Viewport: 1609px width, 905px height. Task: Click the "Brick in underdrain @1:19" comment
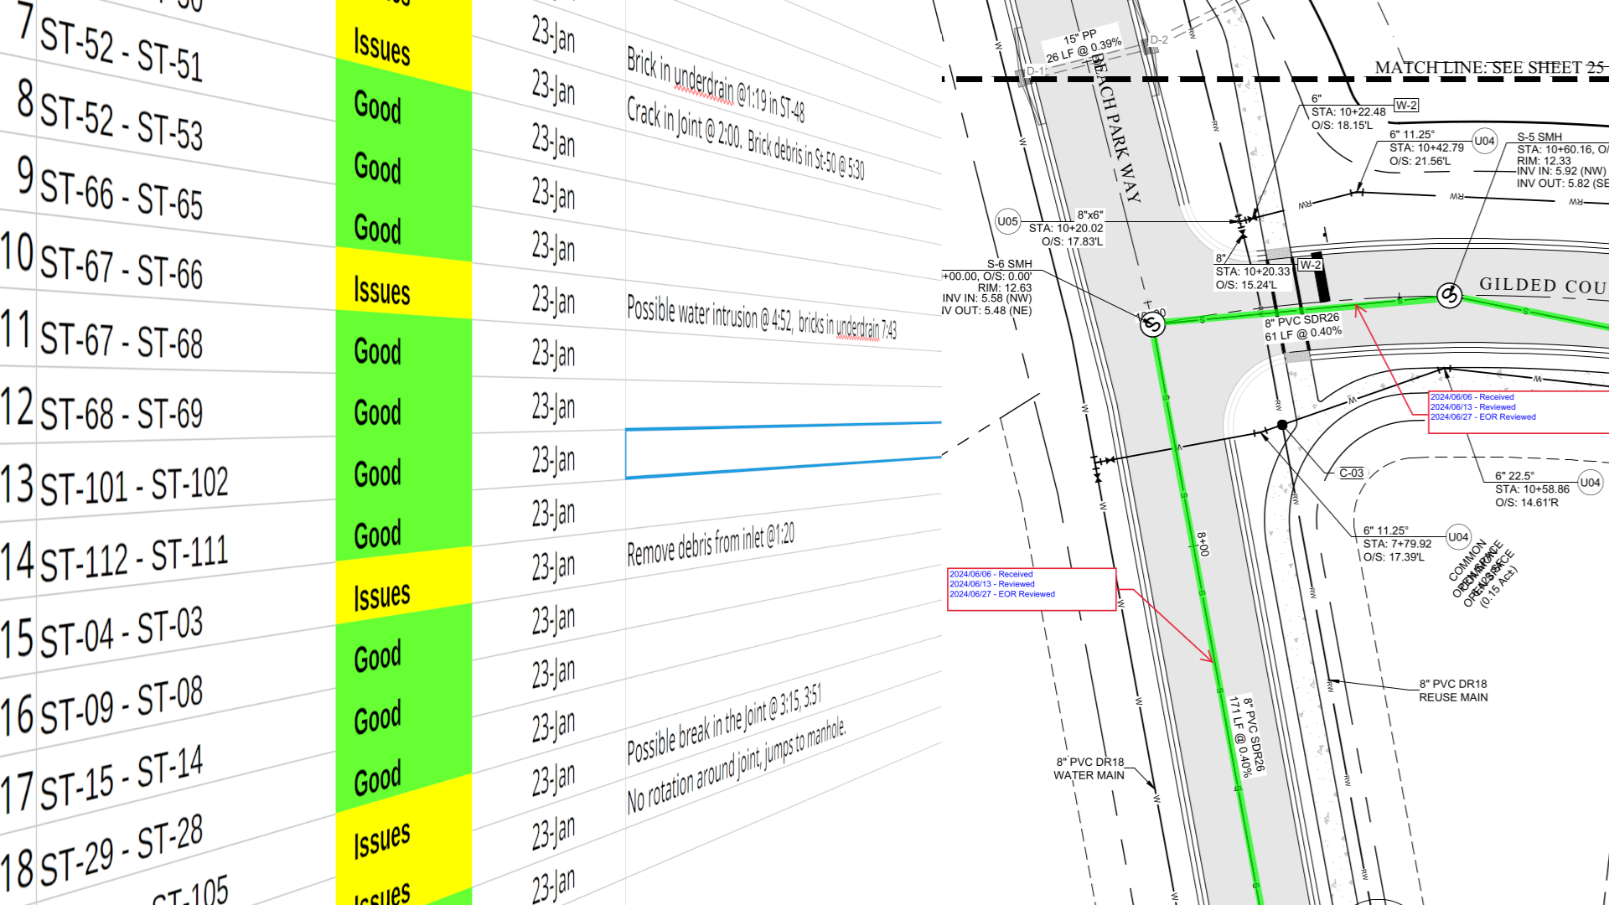(716, 85)
